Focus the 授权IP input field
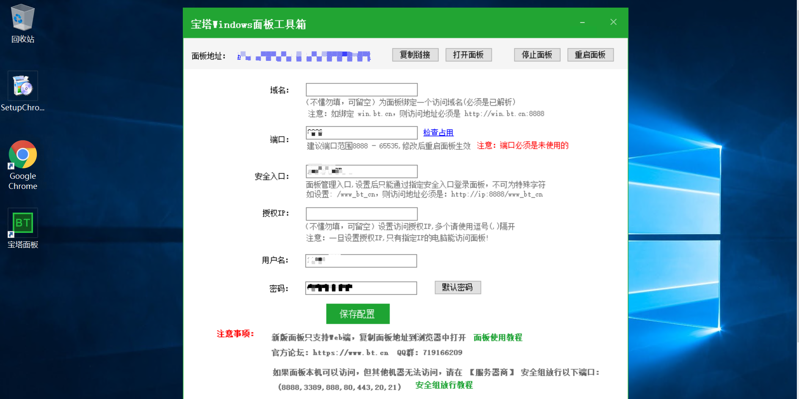This screenshot has height=399, width=799. click(x=362, y=214)
